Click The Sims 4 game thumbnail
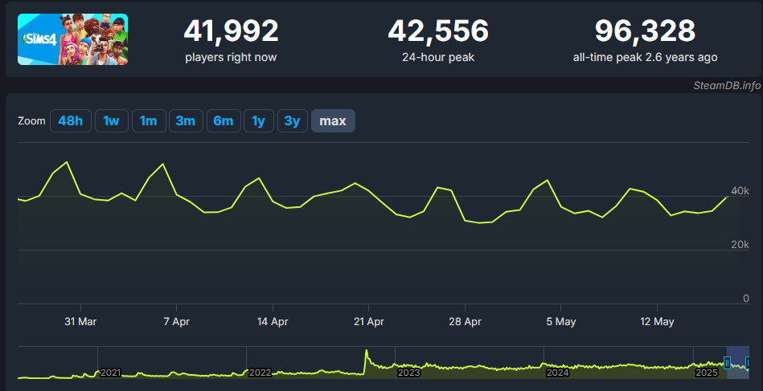 (x=72, y=39)
